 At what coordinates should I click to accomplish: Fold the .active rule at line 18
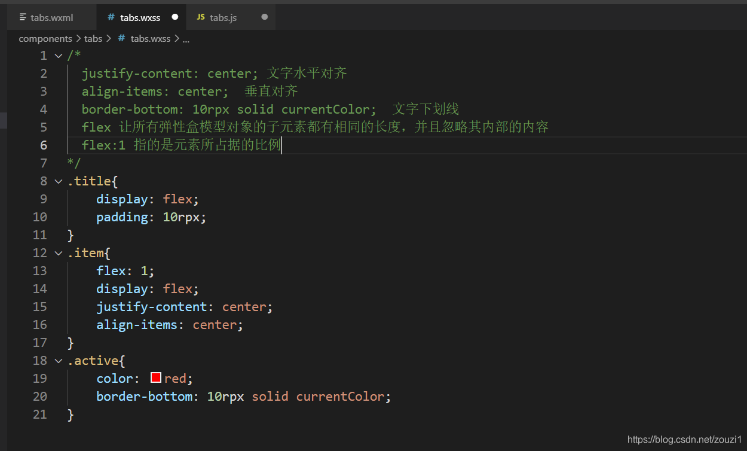pos(59,361)
